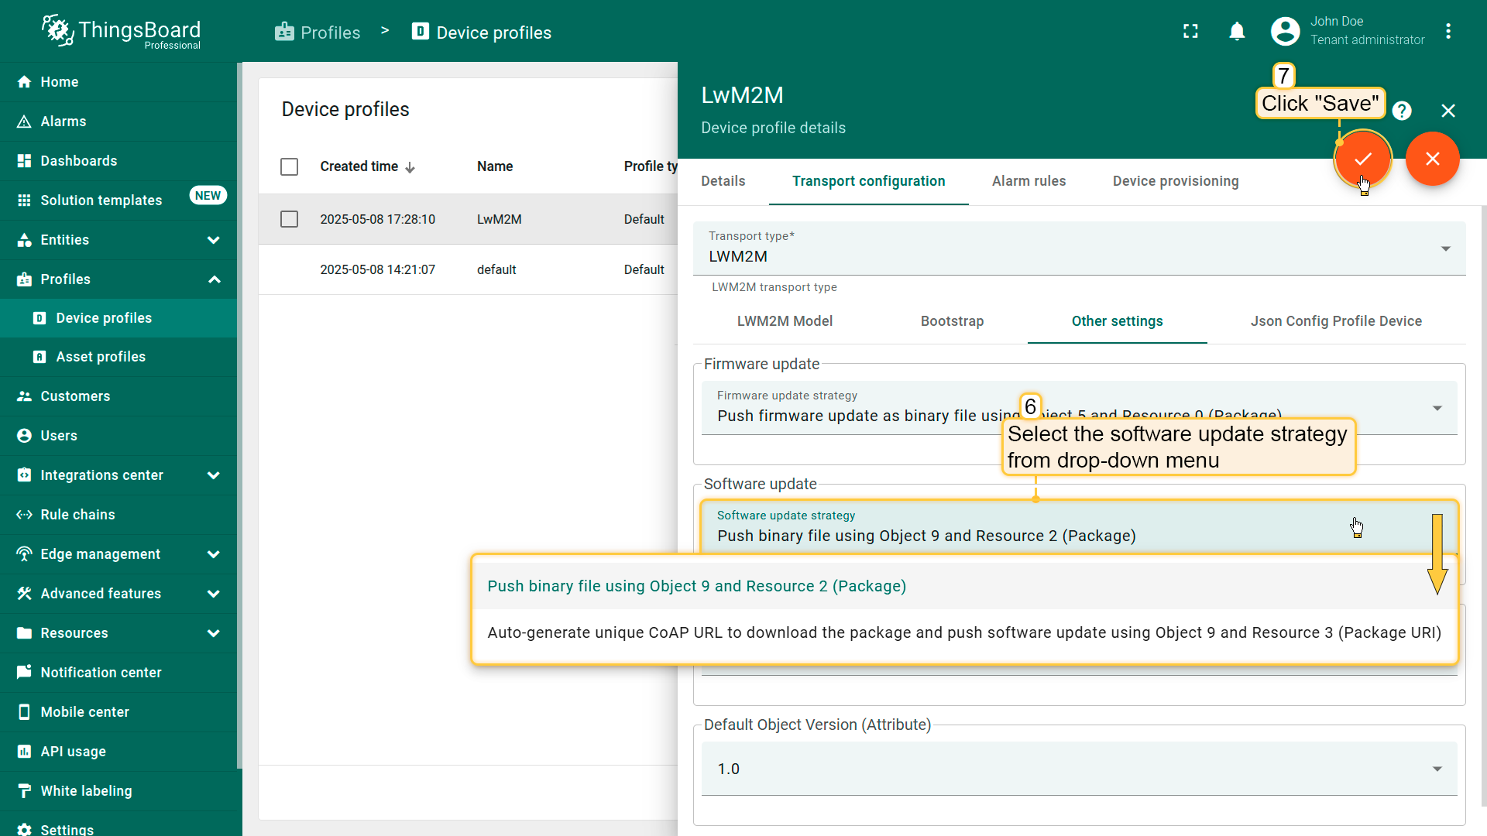
Task: Switch to the Device provisioning tab
Action: [1175, 181]
